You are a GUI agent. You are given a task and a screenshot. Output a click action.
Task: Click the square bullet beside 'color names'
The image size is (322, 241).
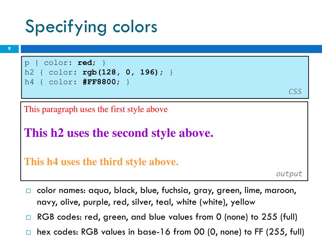point(28,191)
